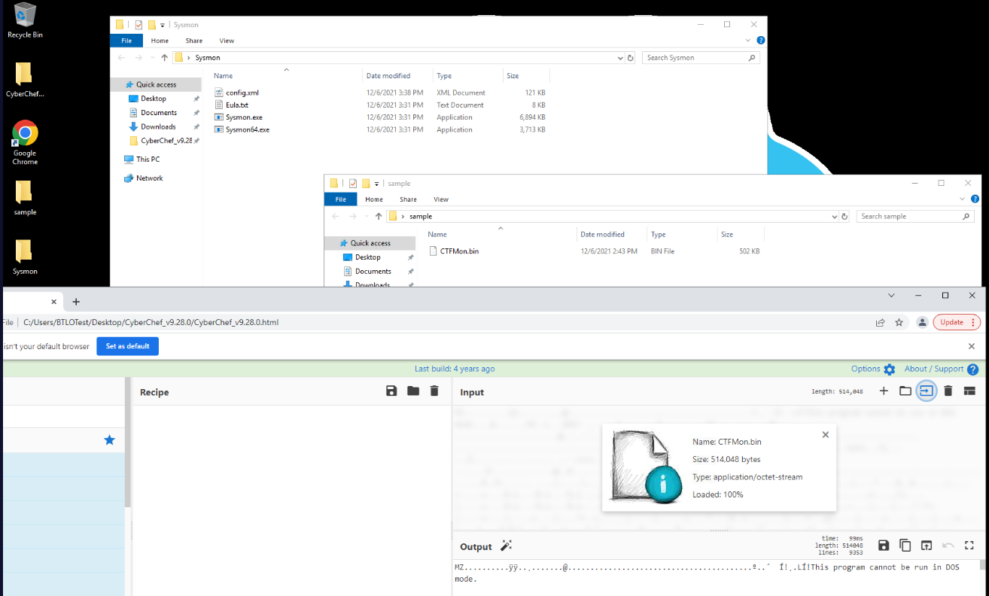
Task: Select the Google Chrome desktop shortcut
Action: click(25, 142)
